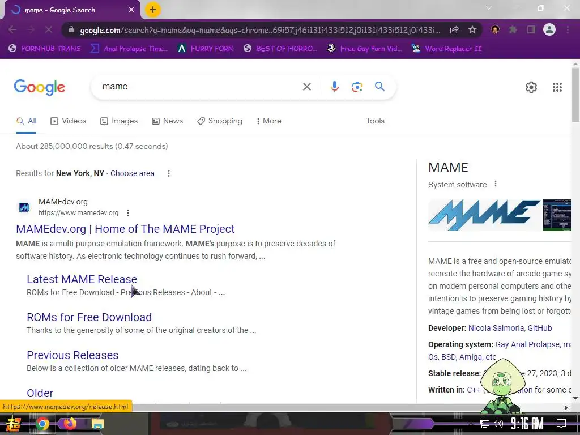Bookmark this page with the star icon
Image resolution: width=580 pixels, height=435 pixels.
tap(472, 30)
